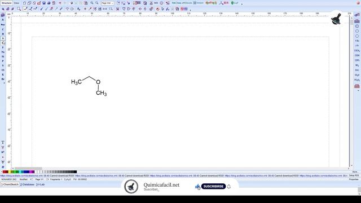
Task: Switch to Structure mode
Action: click(6, 3)
